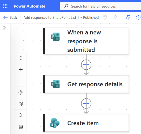Insert a step after Get response details

pyautogui.click(x=86, y=103)
